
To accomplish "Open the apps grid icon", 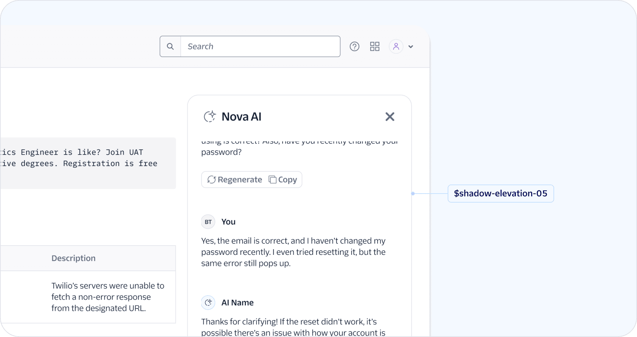I will pos(375,46).
